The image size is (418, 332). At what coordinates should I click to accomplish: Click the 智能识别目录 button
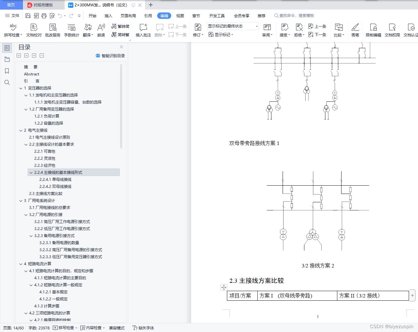pyautogui.click(x=110, y=55)
